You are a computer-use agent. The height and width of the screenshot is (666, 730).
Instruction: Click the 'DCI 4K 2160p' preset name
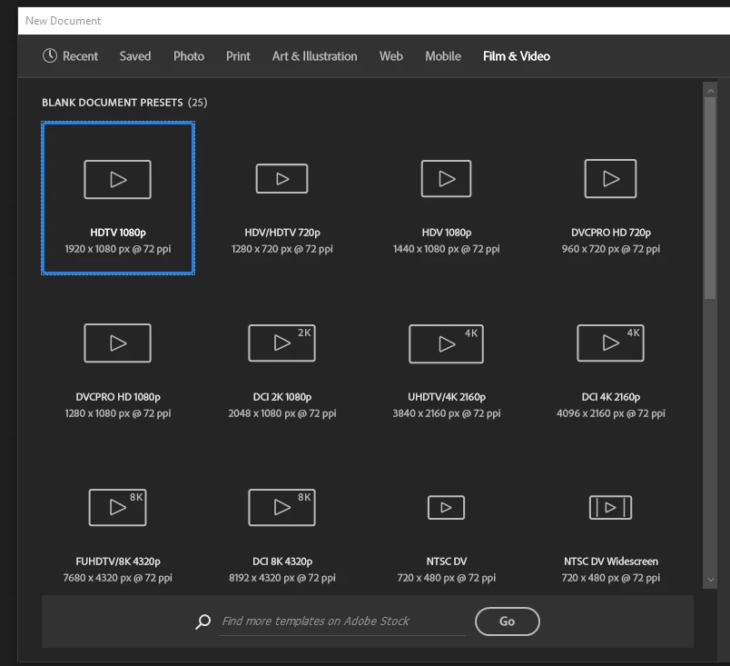(611, 397)
